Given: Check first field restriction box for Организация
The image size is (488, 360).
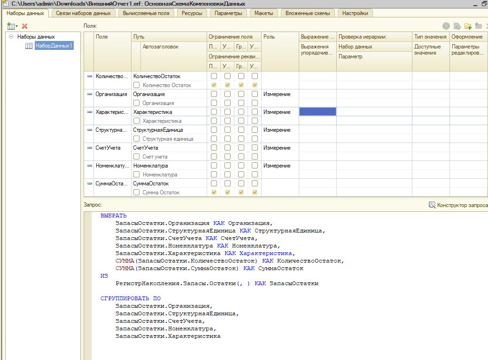Looking at the screenshot, I should pos(214,94).
